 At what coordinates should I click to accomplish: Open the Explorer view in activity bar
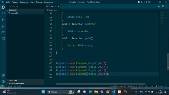pyautogui.click(x=3, y=7)
